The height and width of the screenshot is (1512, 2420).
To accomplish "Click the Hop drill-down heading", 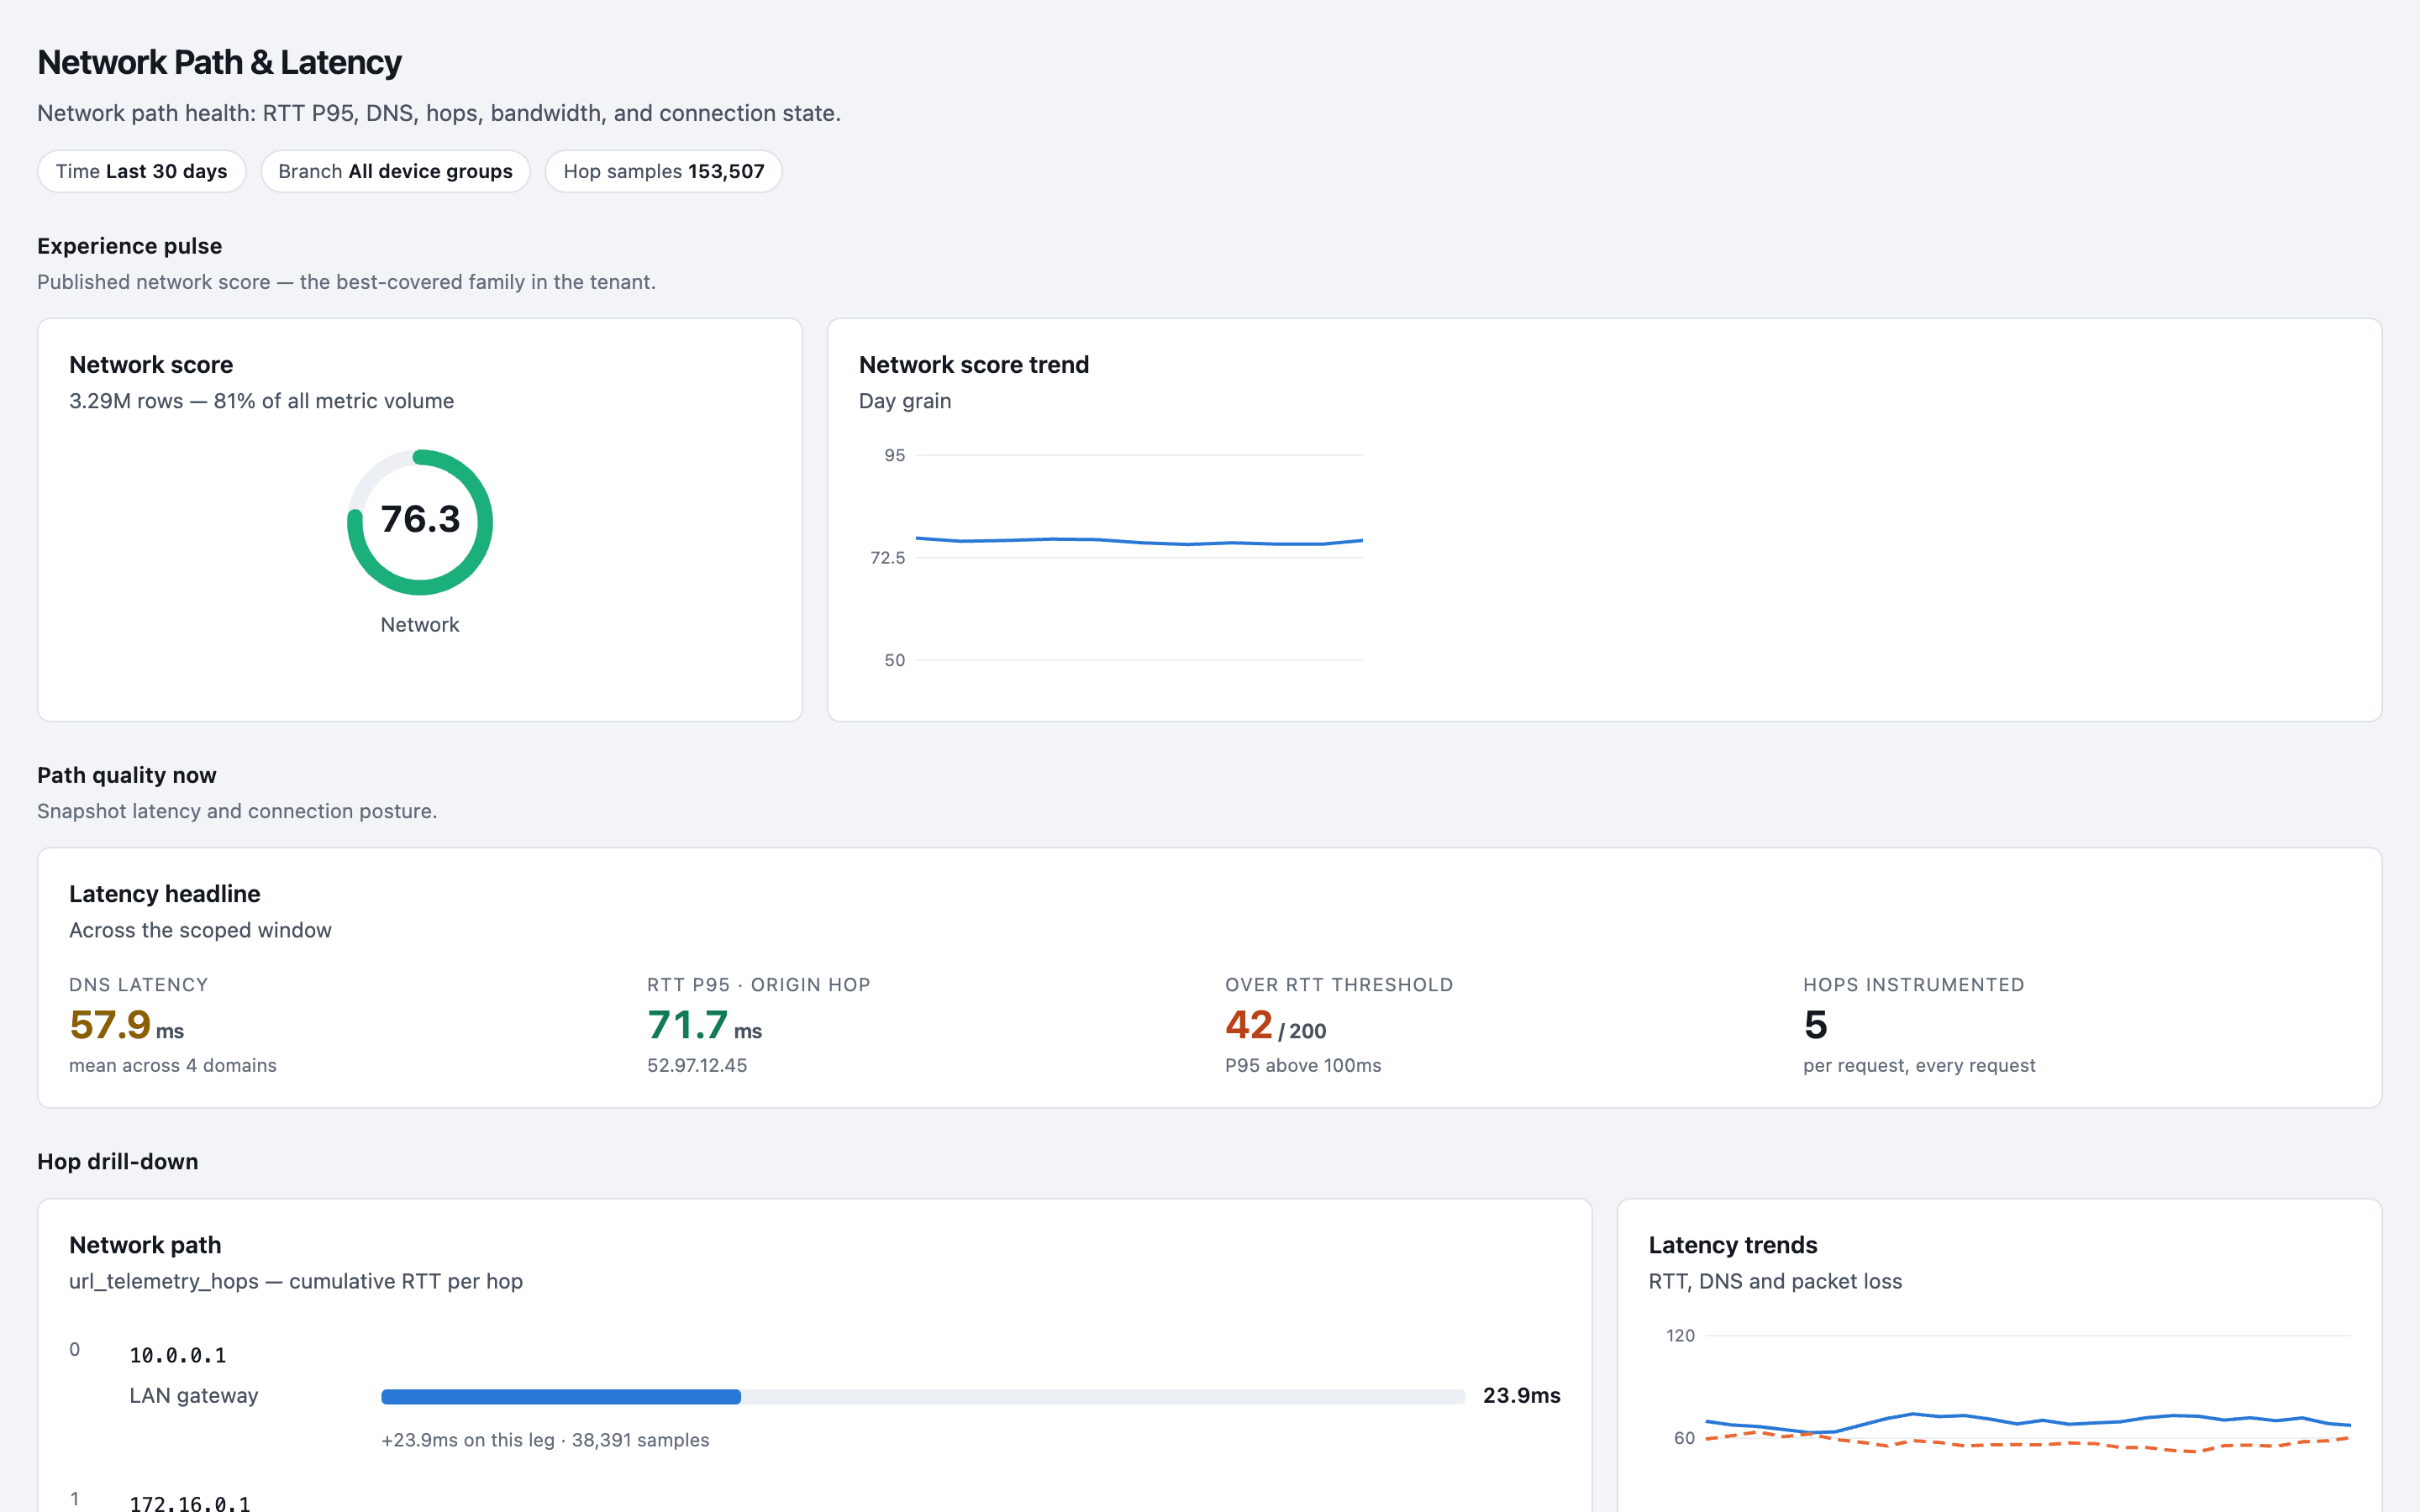I will (118, 1161).
